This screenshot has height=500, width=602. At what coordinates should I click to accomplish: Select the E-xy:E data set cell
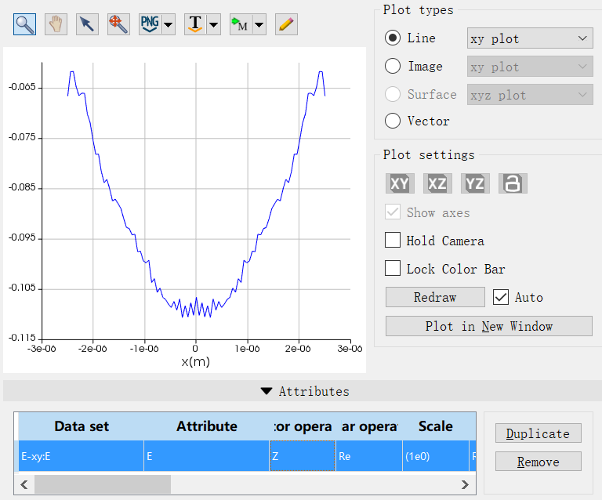pos(81,456)
